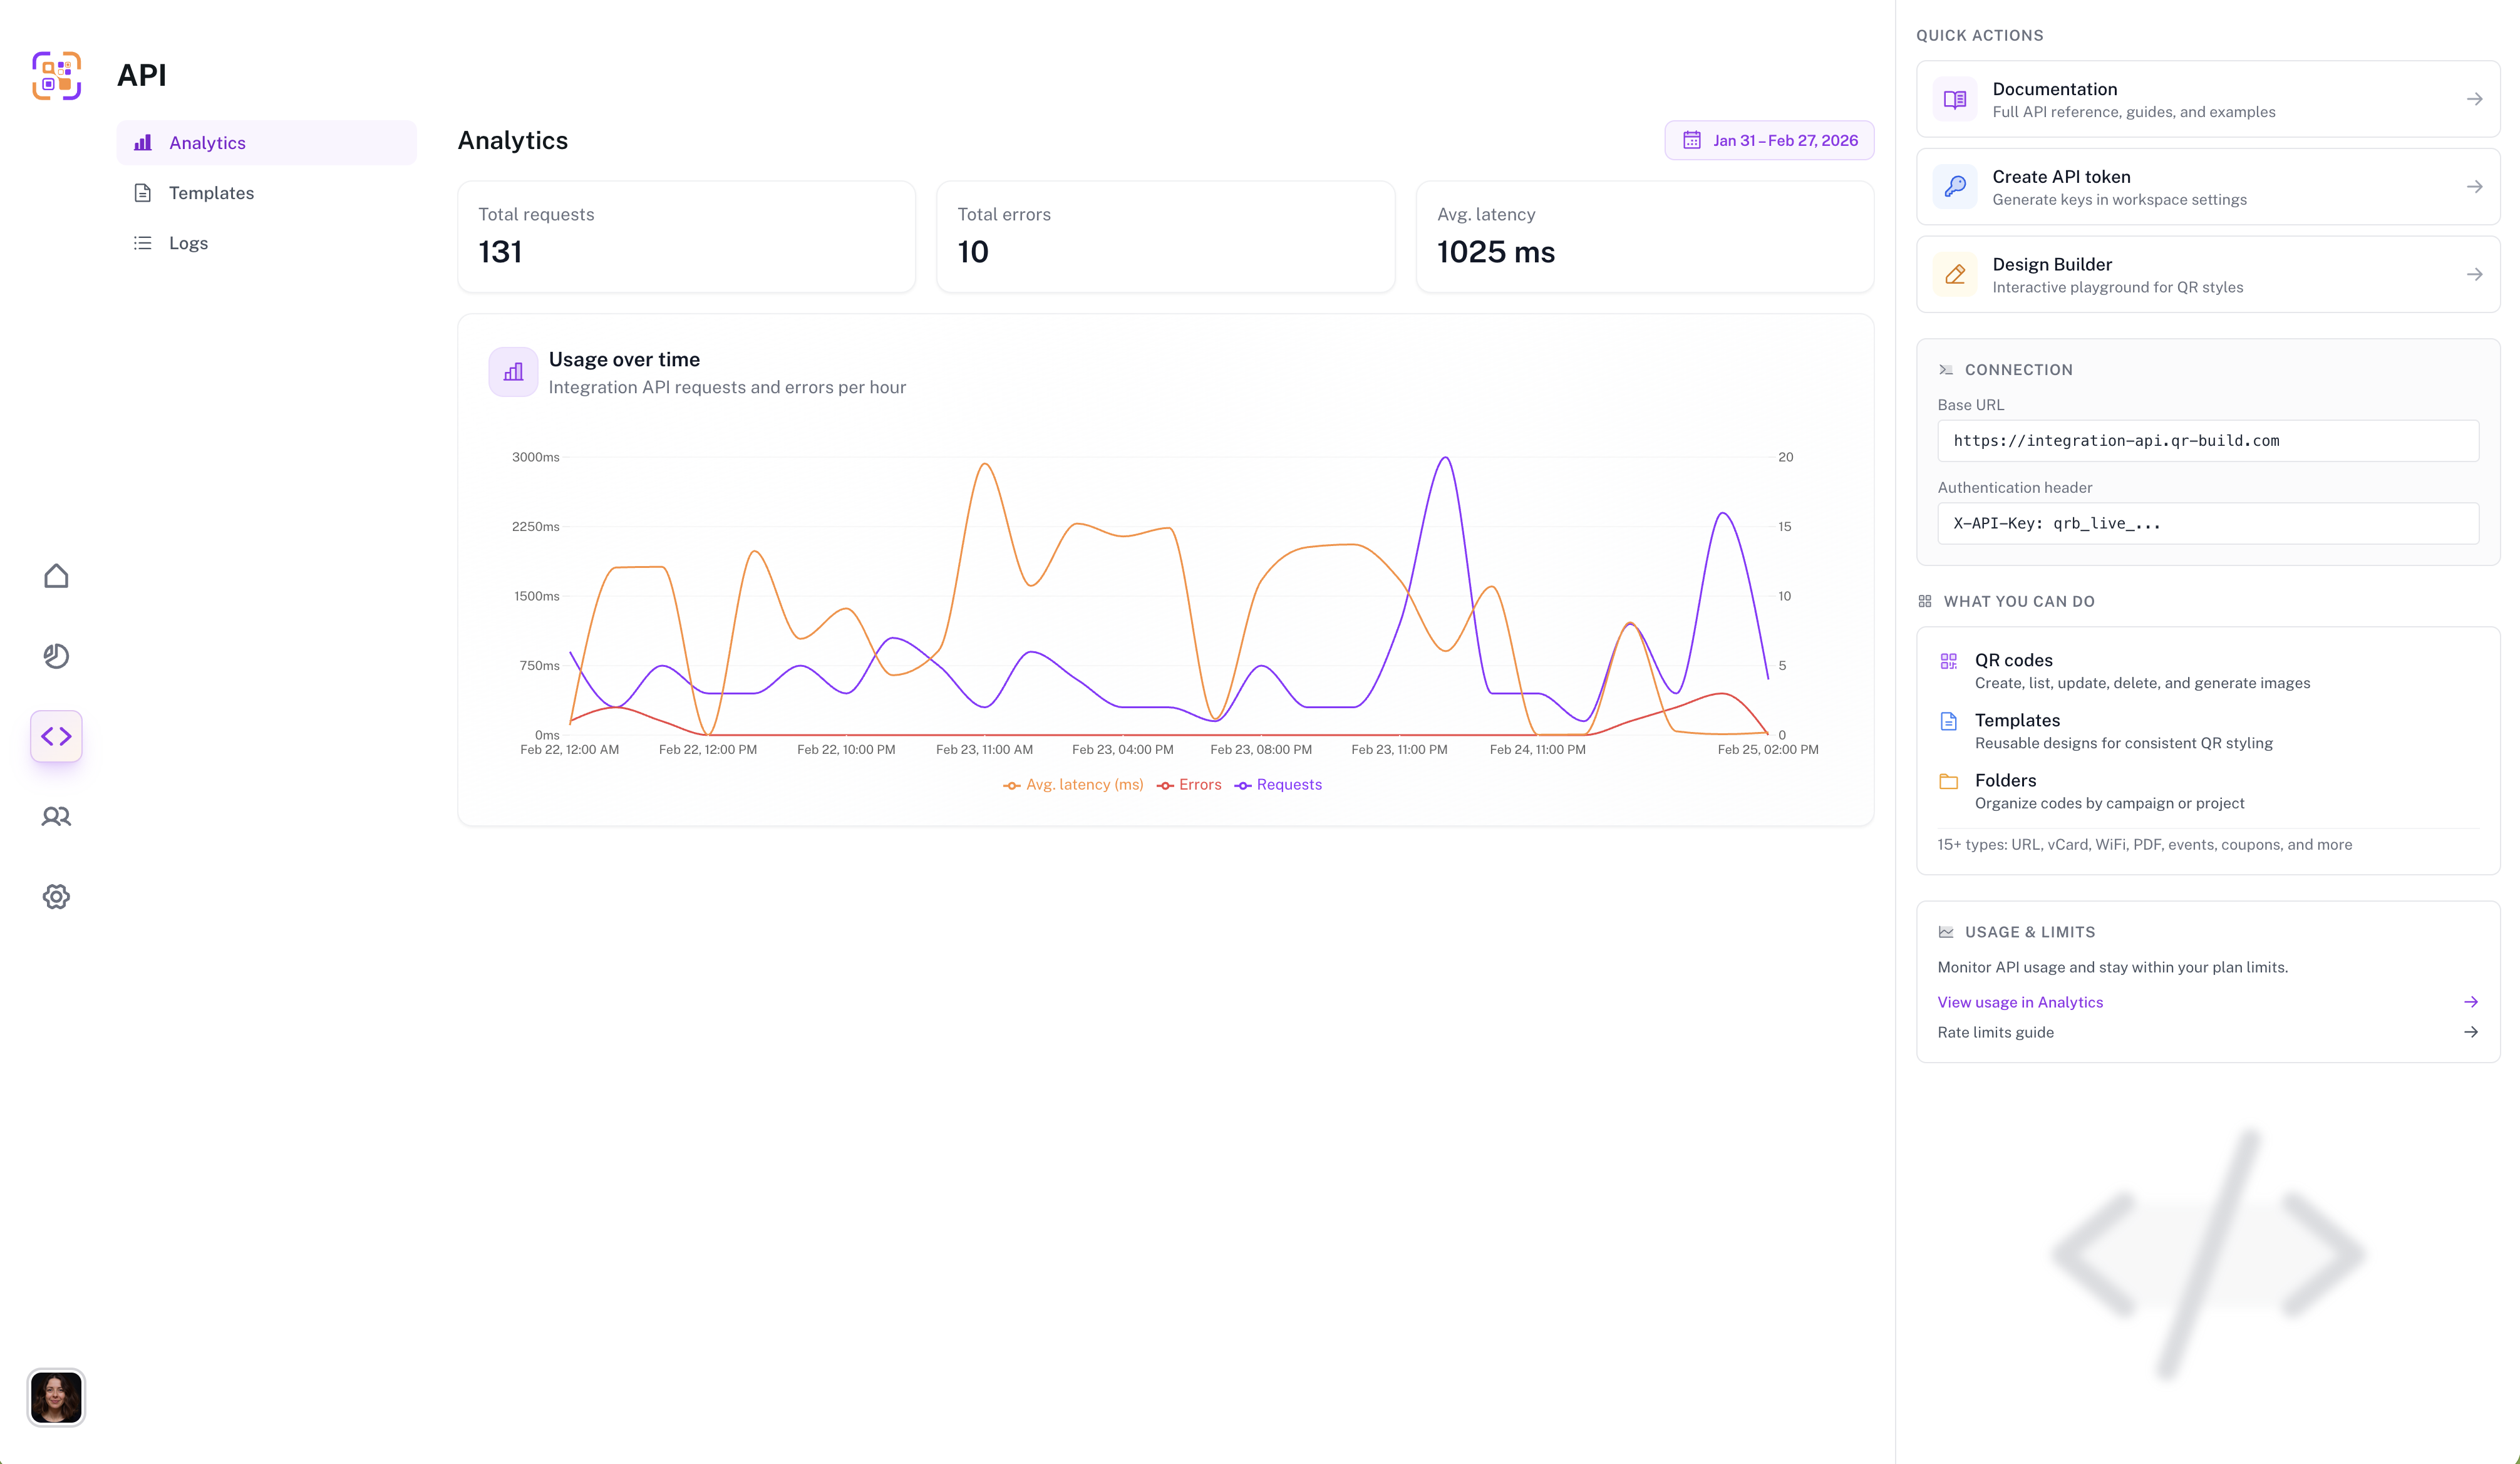Image resolution: width=2520 pixels, height=1464 pixels.
Task: Click the Documentation book icon
Action: [1954, 99]
